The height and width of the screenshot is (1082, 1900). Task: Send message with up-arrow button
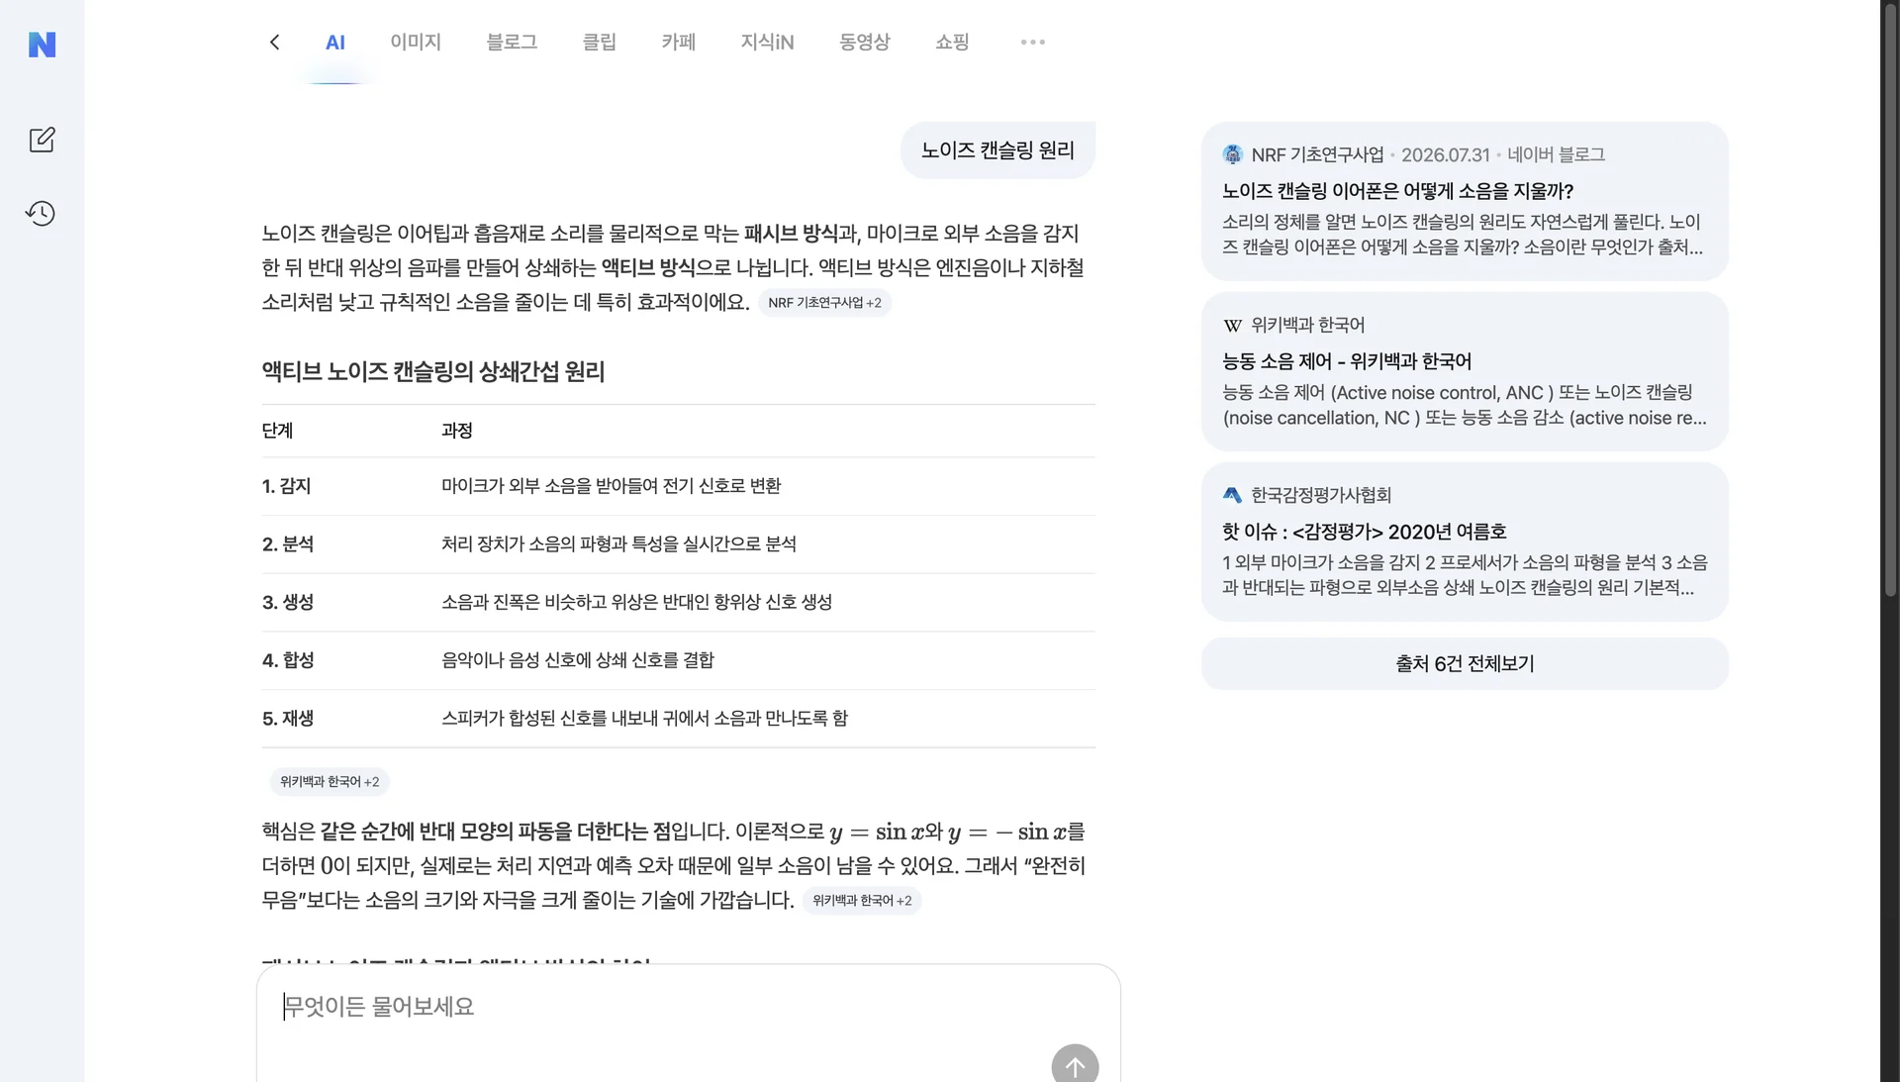1075,1065
